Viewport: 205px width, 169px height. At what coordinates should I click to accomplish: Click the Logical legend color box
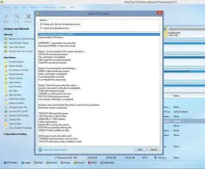coord(23,163)
